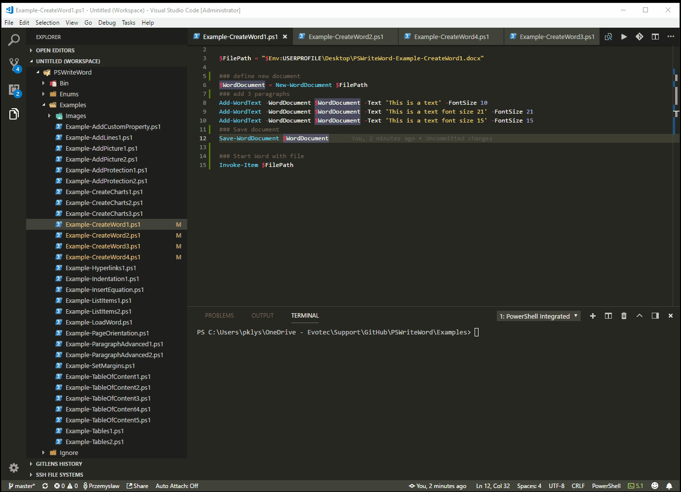681x492 pixels.
Task: Expand the Ignore folder
Action: (69, 452)
